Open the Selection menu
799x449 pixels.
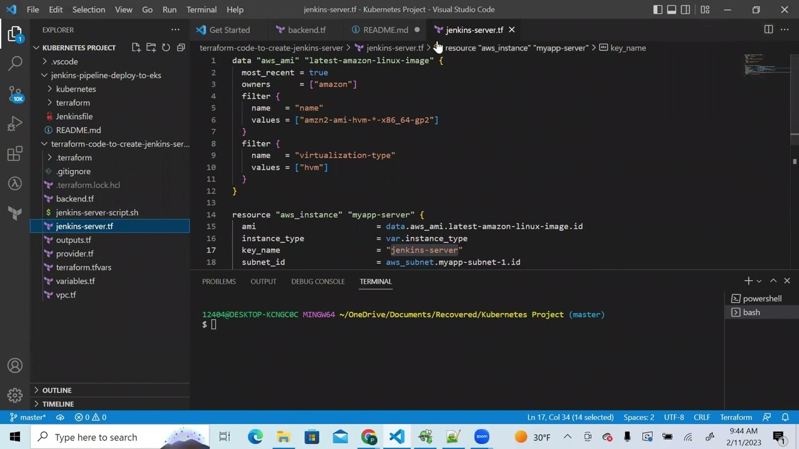click(89, 9)
